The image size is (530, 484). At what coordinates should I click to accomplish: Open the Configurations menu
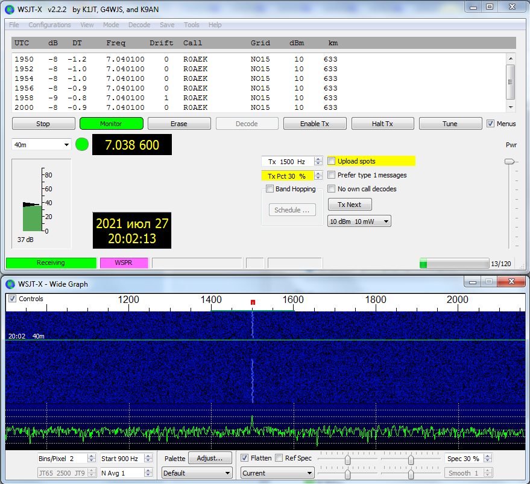49,25
